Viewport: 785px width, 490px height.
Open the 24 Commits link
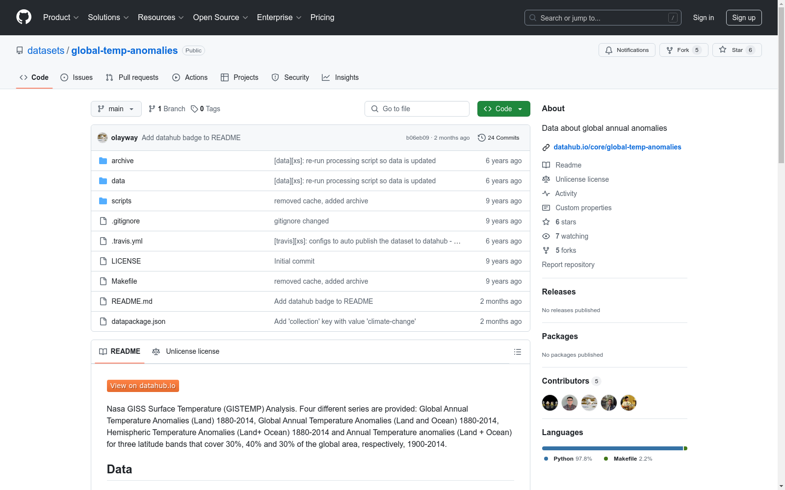(x=498, y=138)
